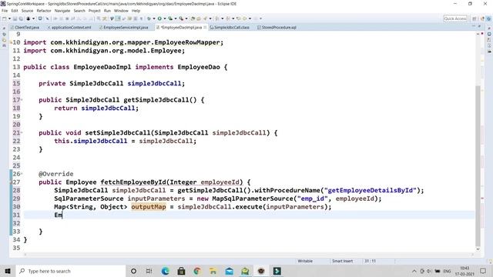This screenshot has width=493, height=277.
Task: Click the Debug bug icon in the toolbar
Action: [148, 18]
